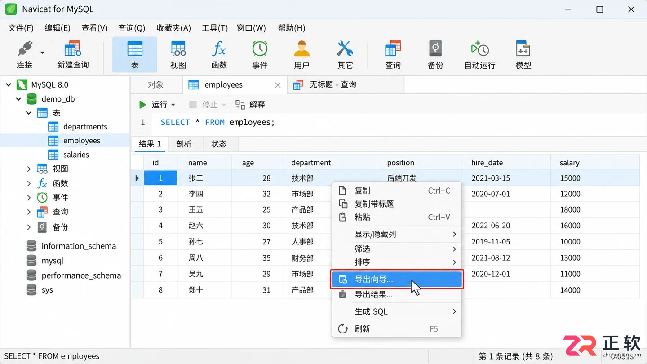The image size is (647, 364).
Task: Open the 事件 clock toolbar icon
Action: pos(260,55)
